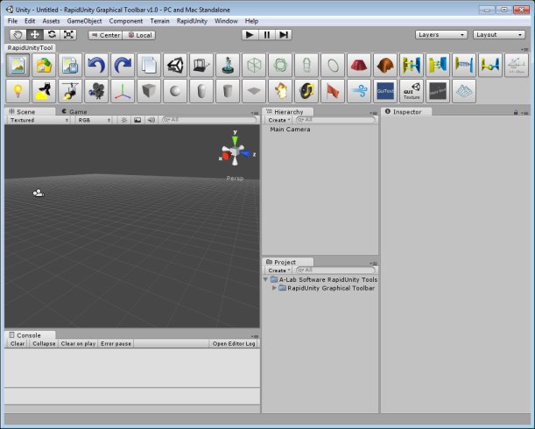Click the light bulb point light icon
This screenshot has height=429, width=535.
(x=17, y=91)
